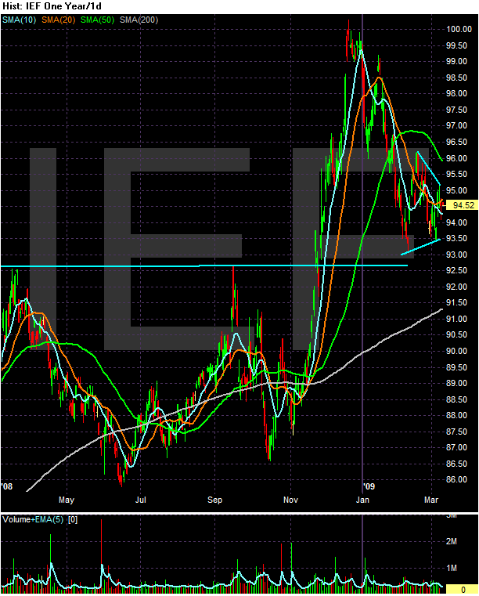Click the 90.00 price axis label

[x=456, y=351]
